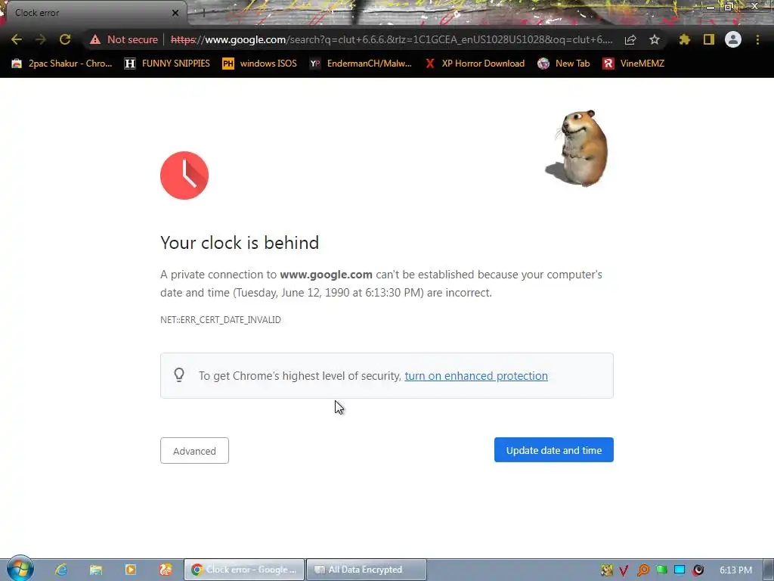Switch to Clock error Chrome taskbar button
This screenshot has height=581, width=774.
click(x=244, y=570)
